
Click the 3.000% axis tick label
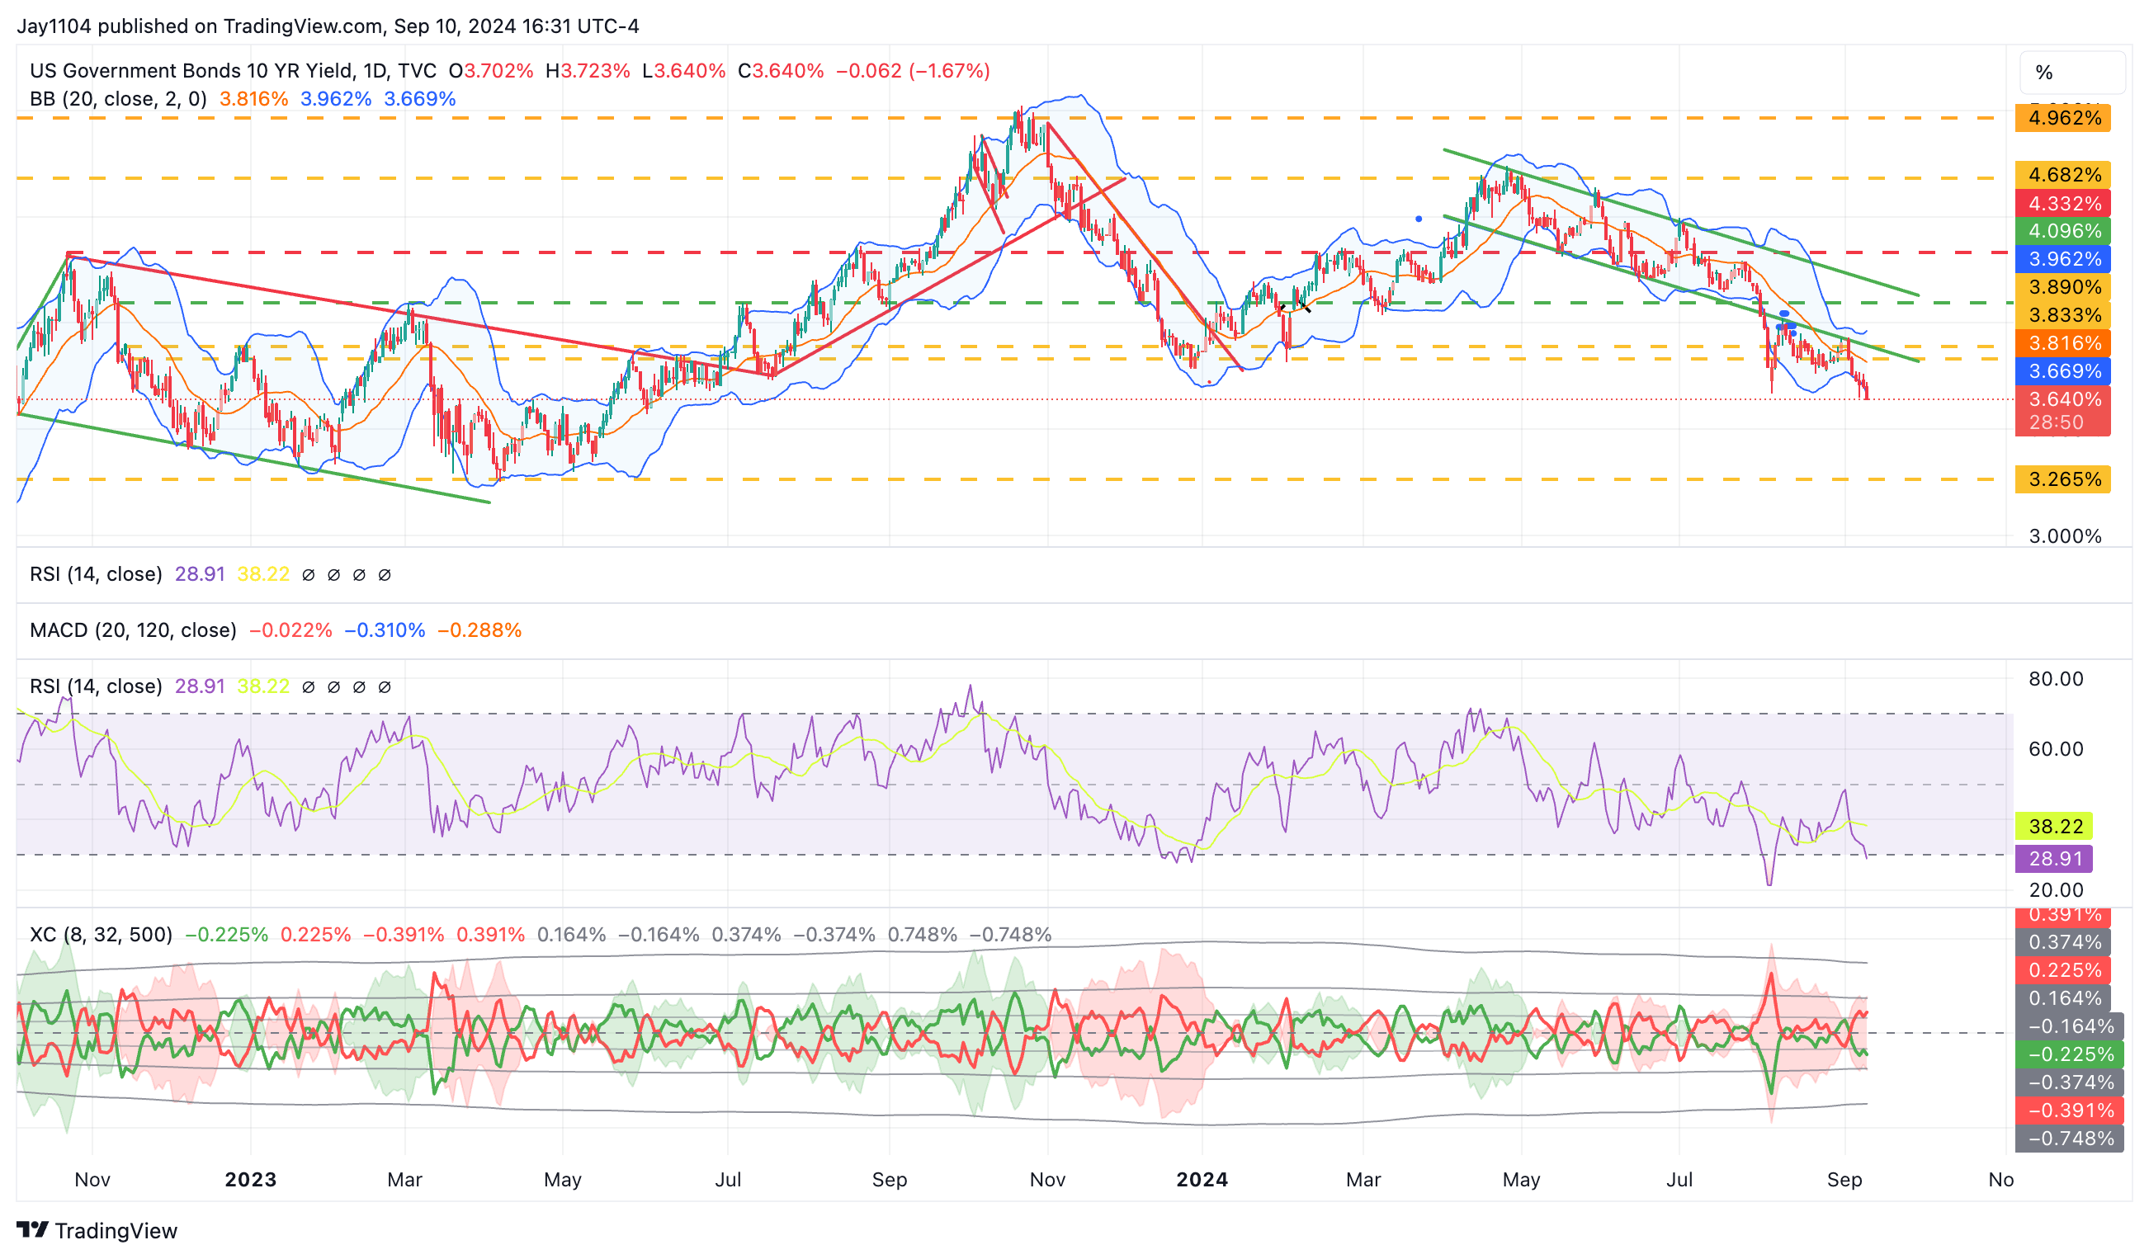click(x=2065, y=536)
